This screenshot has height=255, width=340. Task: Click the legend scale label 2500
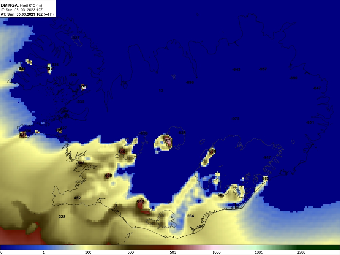[301, 252]
